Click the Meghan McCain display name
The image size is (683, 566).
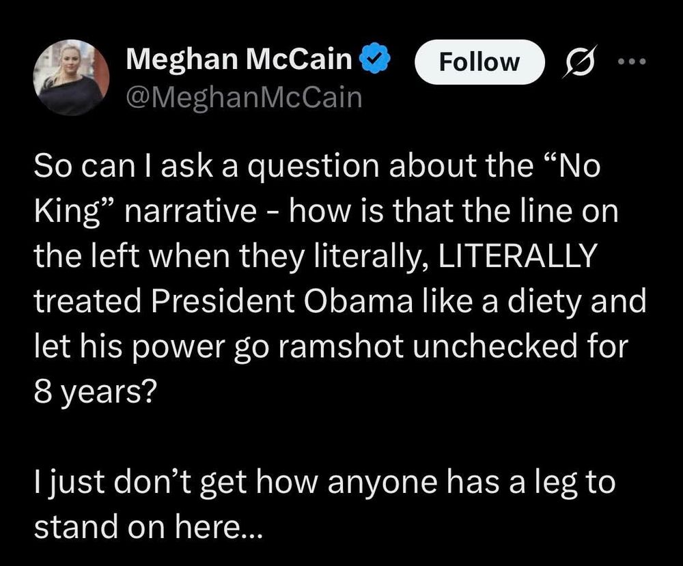[239, 59]
